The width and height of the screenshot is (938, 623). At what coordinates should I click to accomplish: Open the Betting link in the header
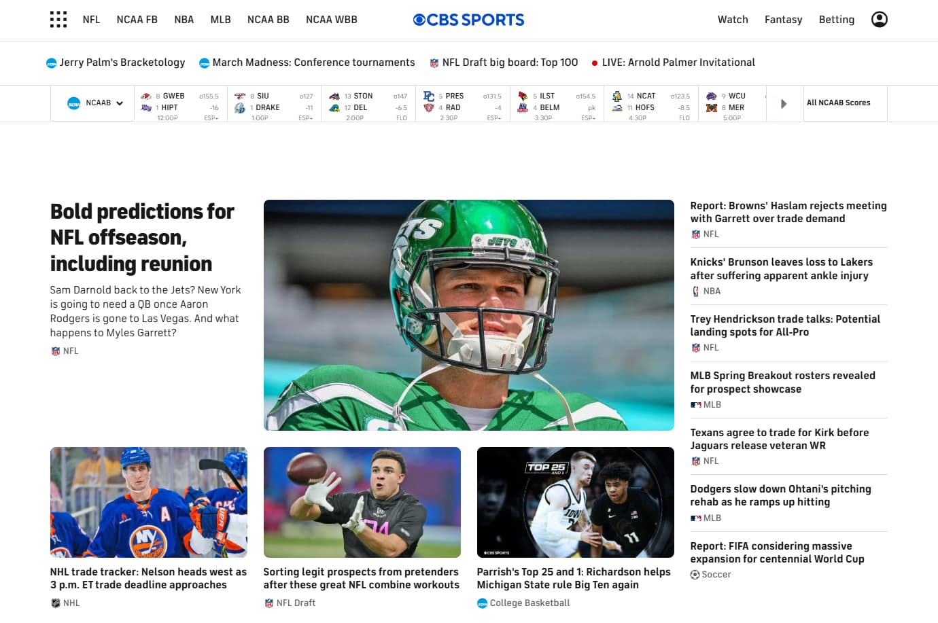[836, 20]
